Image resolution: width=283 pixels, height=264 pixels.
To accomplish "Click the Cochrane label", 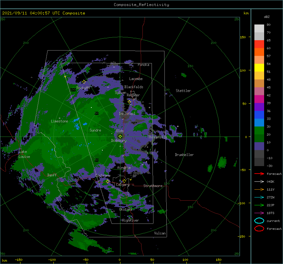I will pos(103,175).
